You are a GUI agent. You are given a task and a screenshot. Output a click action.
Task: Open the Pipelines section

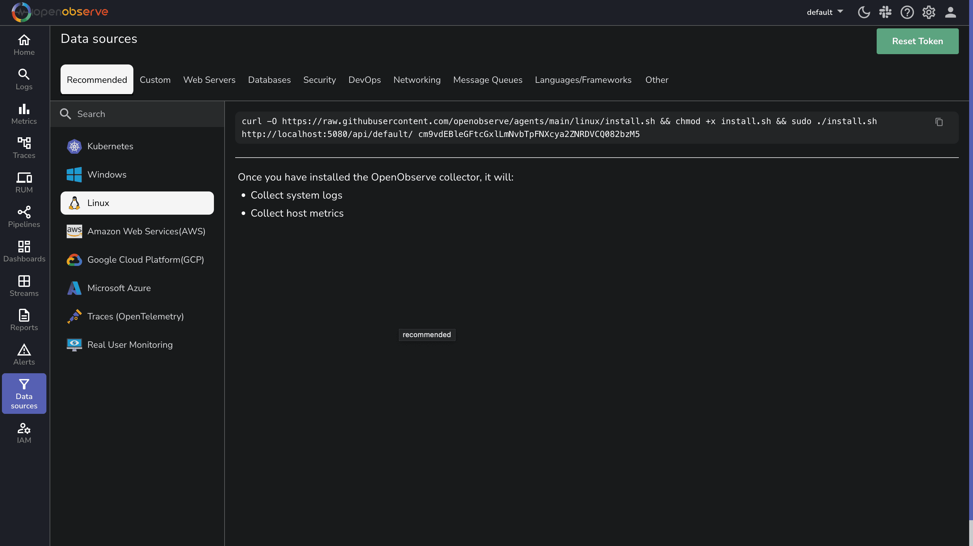tap(24, 216)
